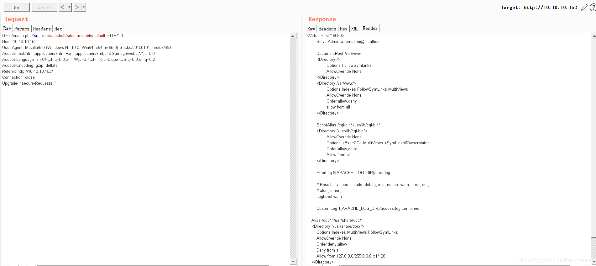Image resolution: width=596 pixels, height=266 pixels.
Task: Open the forward history dropdown arrow
Action: pyautogui.click(x=84, y=7)
